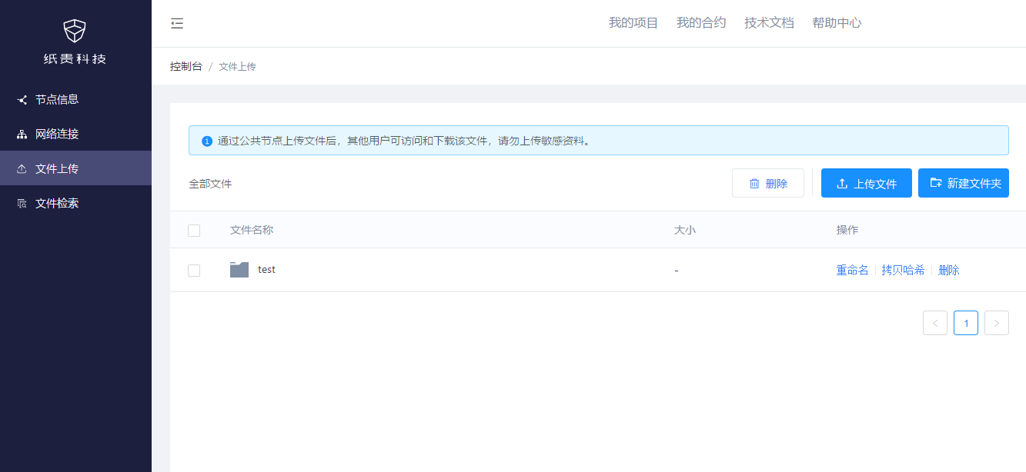
Task: Click the blue info icon in alert
Action: (x=206, y=141)
